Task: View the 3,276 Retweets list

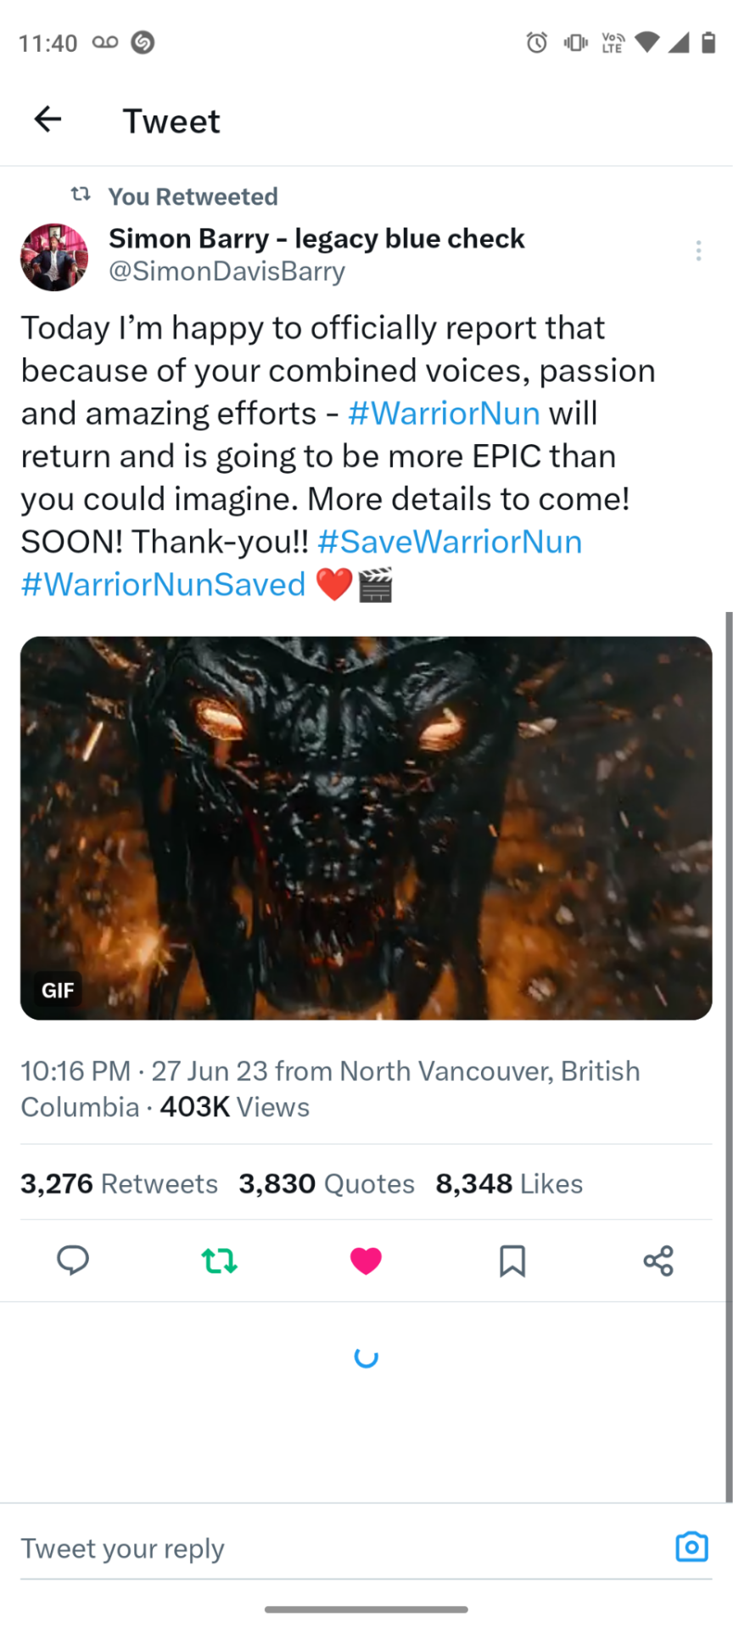Action: pos(119,1183)
